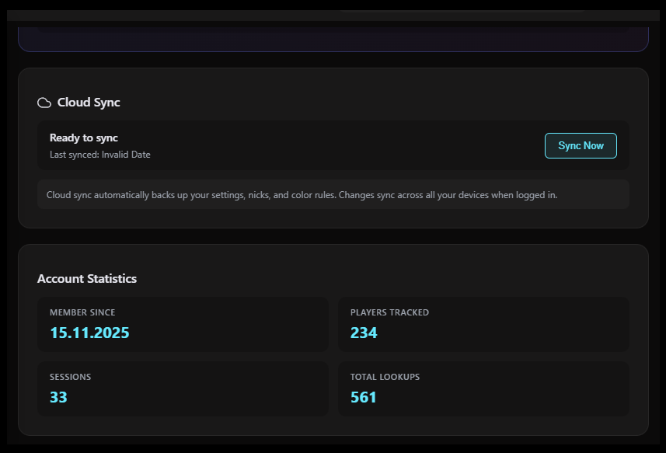Click the 234 players tracked value

pos(363,333)
